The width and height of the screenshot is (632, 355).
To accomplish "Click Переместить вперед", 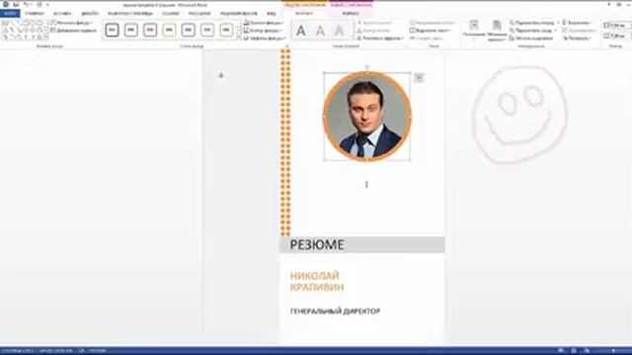I will pos(533,23).
